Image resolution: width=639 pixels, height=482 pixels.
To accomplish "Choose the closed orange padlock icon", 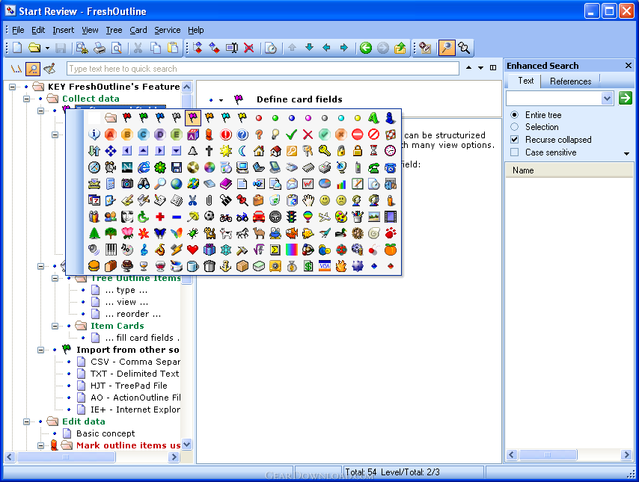I will (x=358, y=151).
